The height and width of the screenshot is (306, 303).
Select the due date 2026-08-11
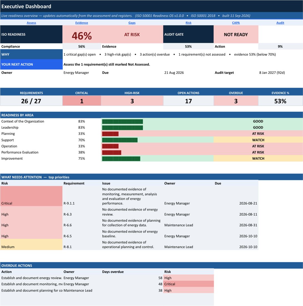coord(248,214)
